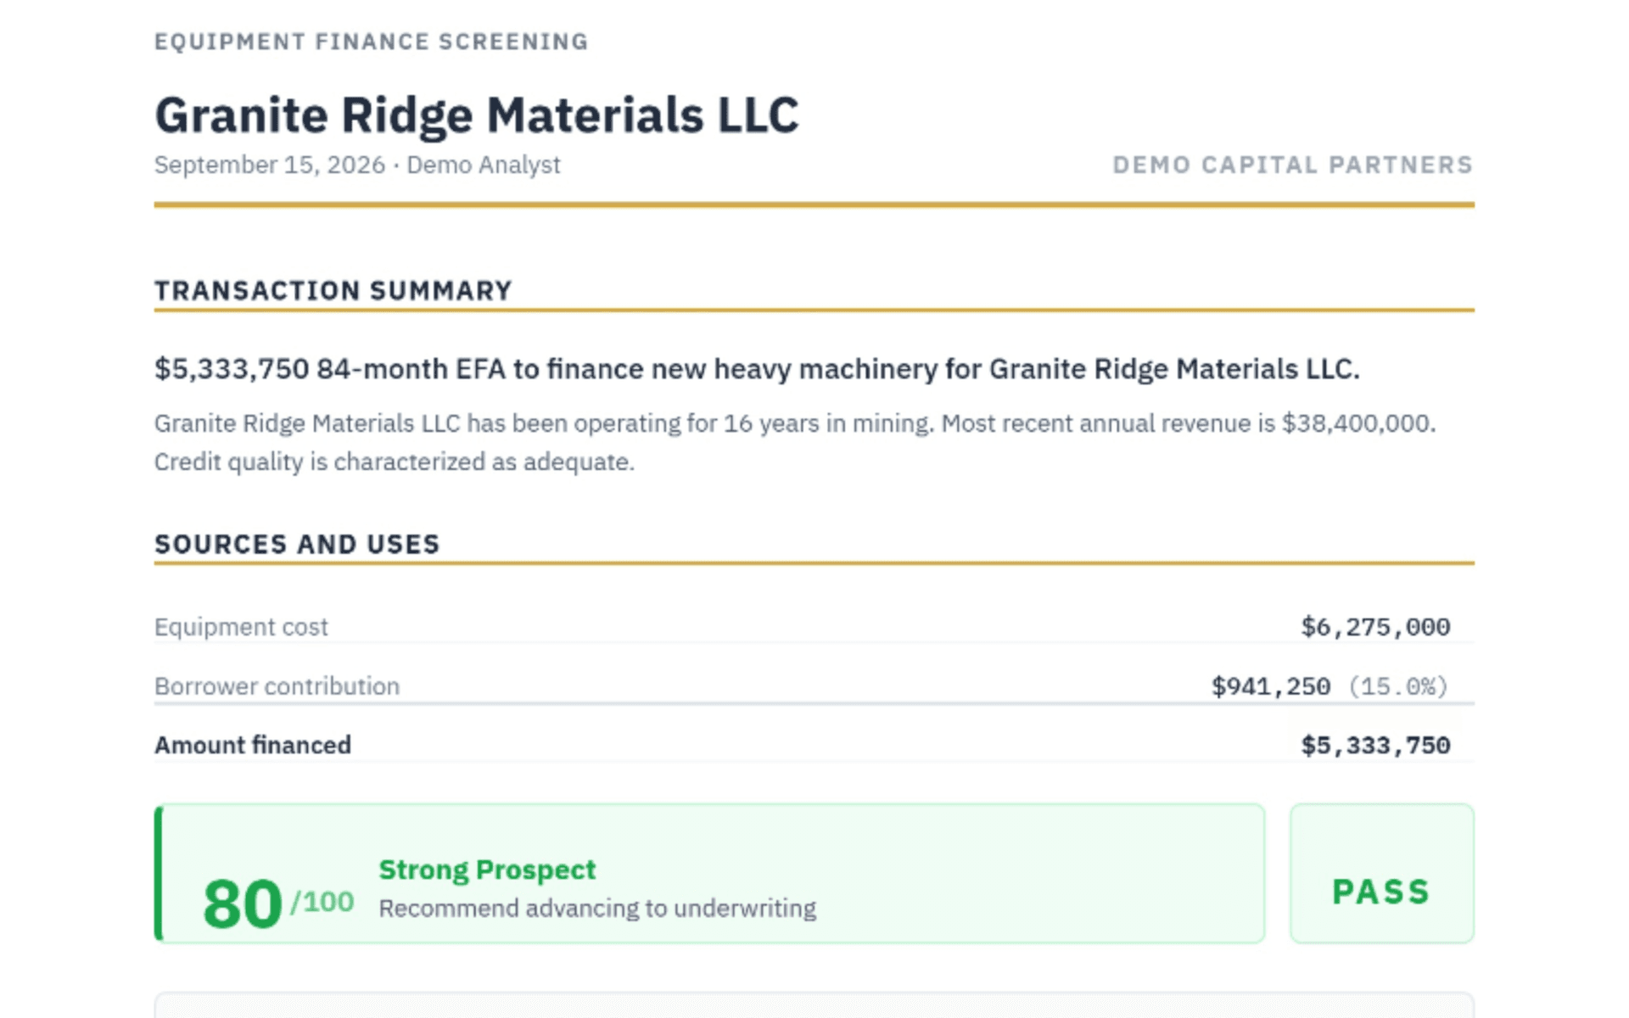The width and height of the screenshot is (1629, 1018).
Task: Select the Amount financed label
Action: click(x=253, y=746)
